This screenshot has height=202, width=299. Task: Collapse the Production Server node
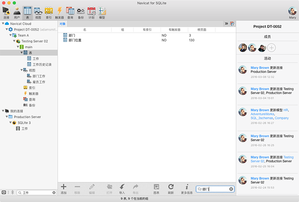point(7,117)
